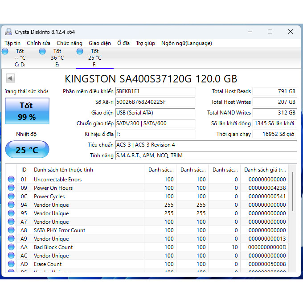The image size is (303, 303).
Task: Click the Total Host Reads value 791 GB
Action: (x=275, y=91)
